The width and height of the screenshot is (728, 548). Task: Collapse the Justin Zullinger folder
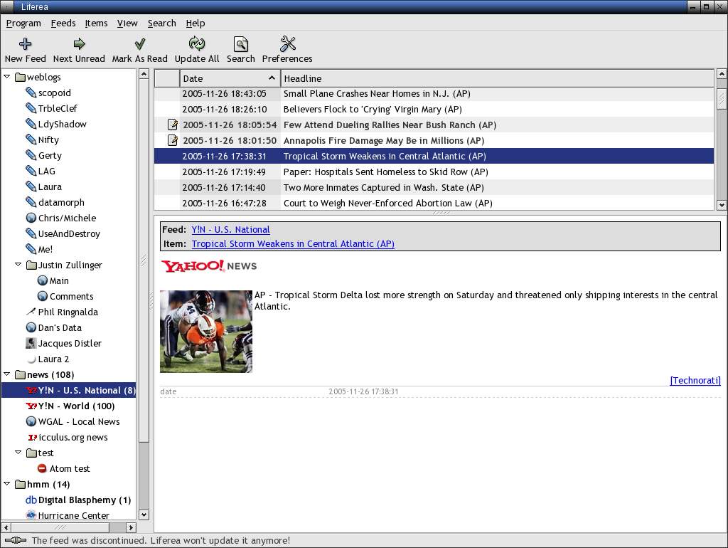(x=18, y=265)
